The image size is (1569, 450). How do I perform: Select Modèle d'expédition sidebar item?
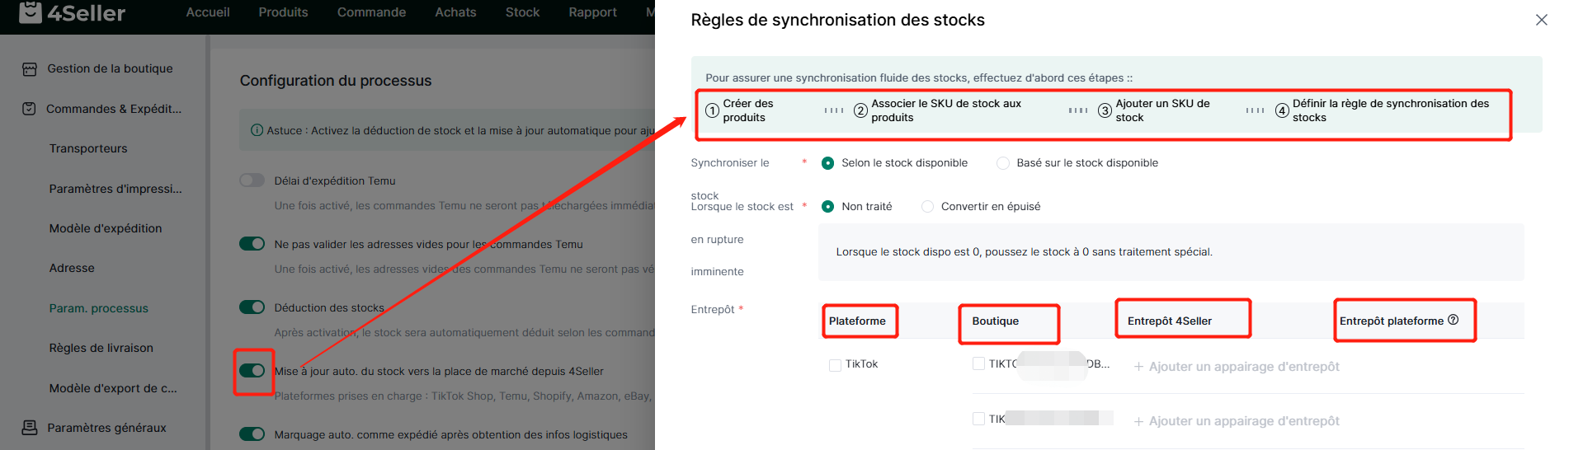pos(106,228)
